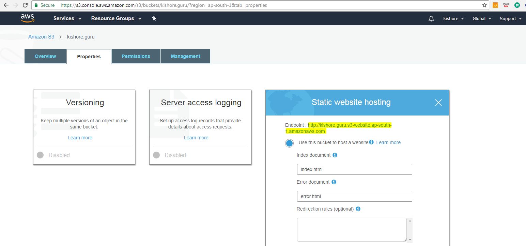
Task: Toggle Server access logging Disabled status circle
Action: coord(156,155)
